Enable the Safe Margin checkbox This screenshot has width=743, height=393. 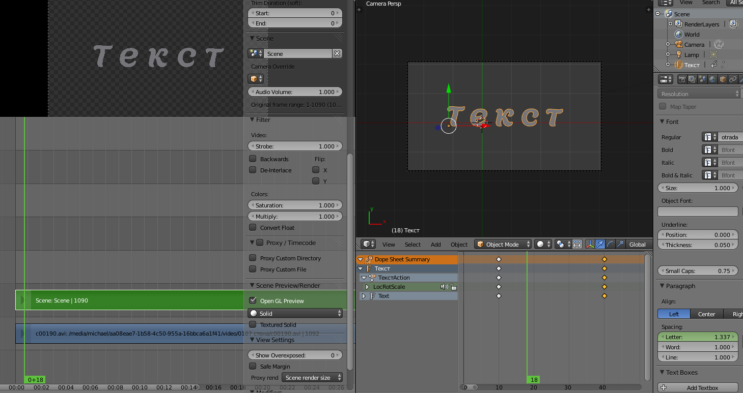coord(253,366)
